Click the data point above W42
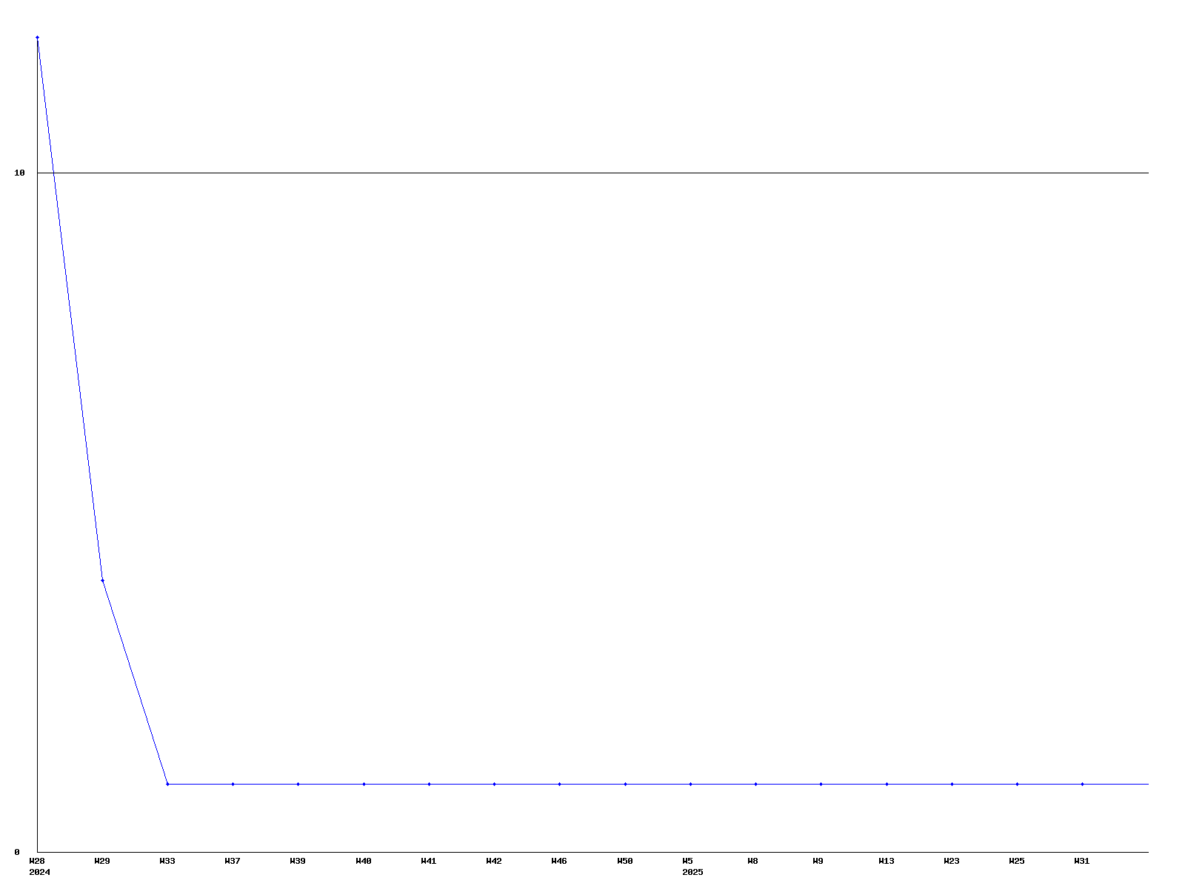The image size is (1185, 889). pyautogui.click(x=494, y=784)
